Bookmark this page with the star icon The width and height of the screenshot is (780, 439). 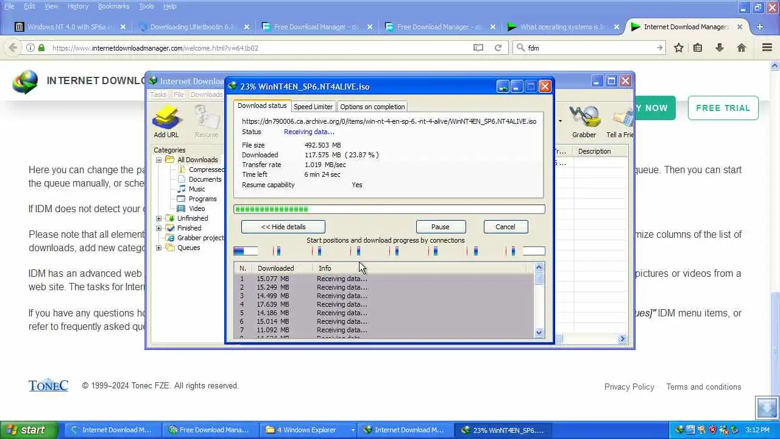tap(678, 48)
